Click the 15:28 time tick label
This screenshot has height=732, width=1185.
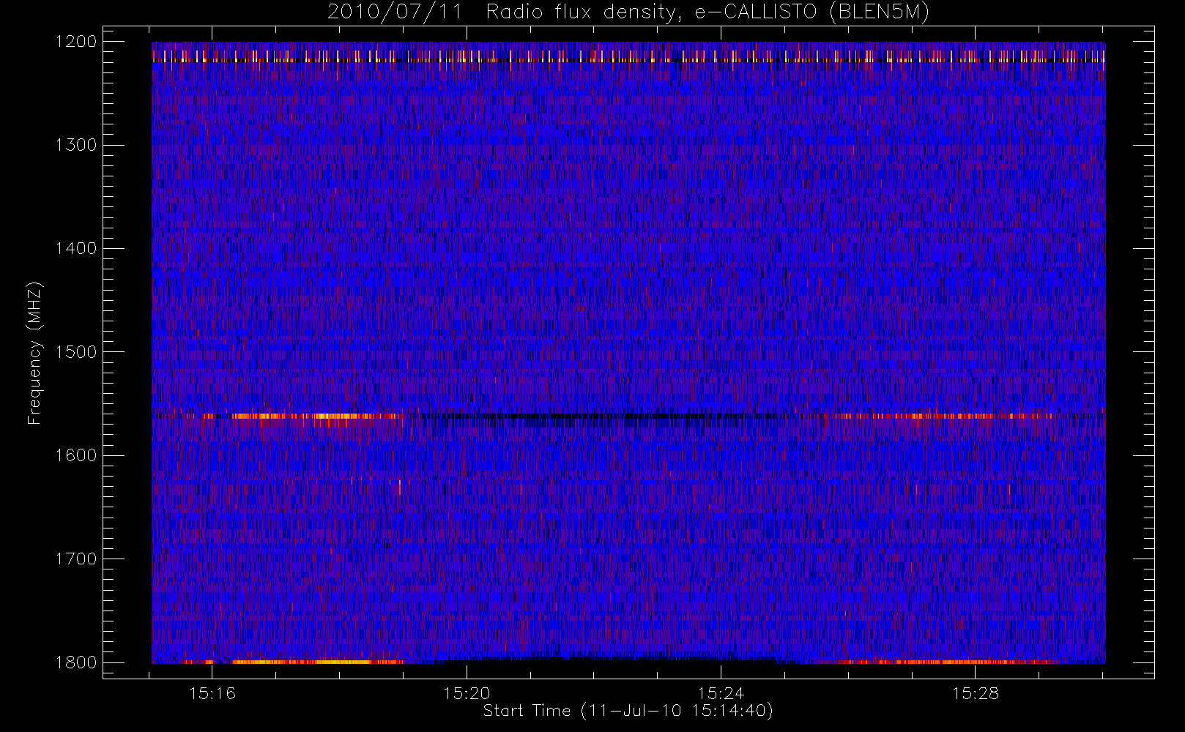(x=976, y=693)
